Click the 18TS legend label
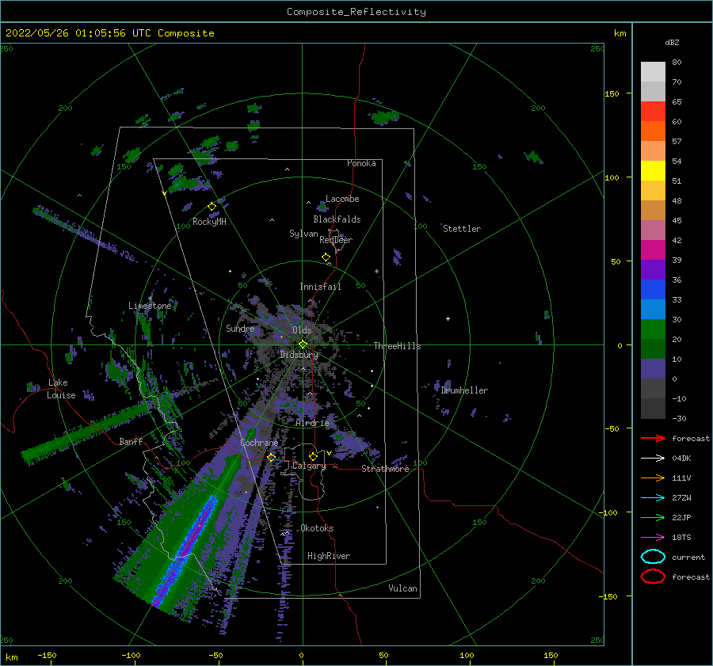The image size is (713, 666). [681, 538]
